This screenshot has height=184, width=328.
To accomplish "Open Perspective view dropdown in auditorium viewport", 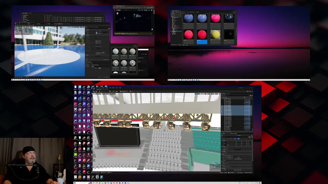I will pos(98,94).
